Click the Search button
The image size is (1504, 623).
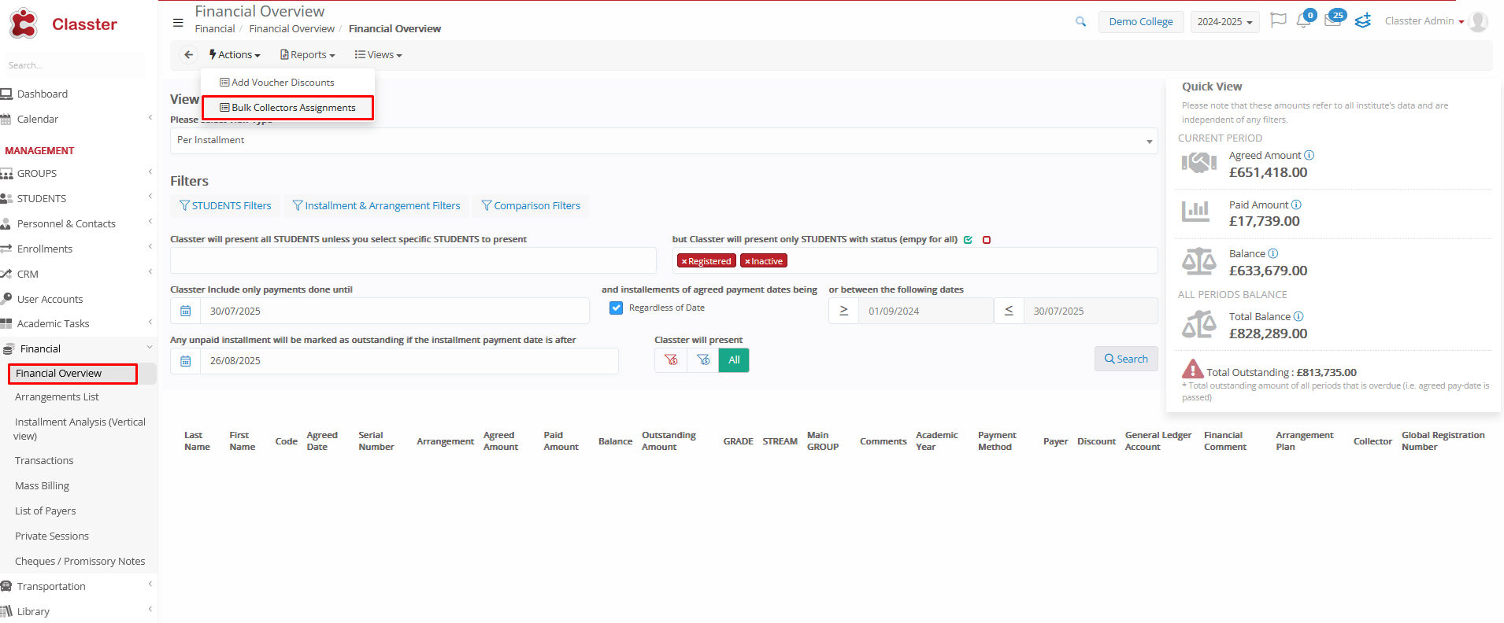click(1125, 359)
